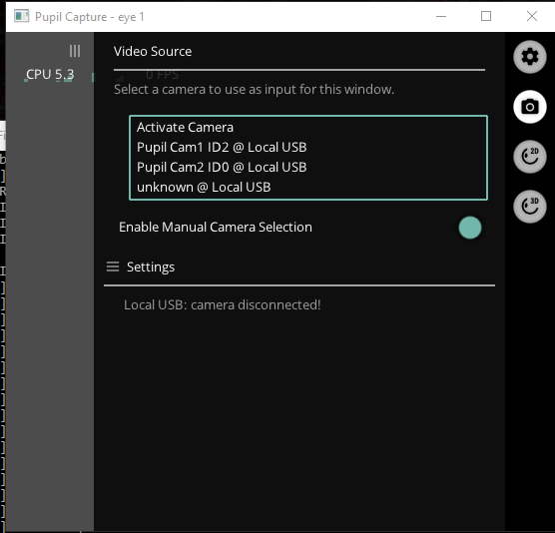Maximize the Pupil Capture eye 1 window
The width and height of the screenshot is (555, 533).
pos(485,16)
